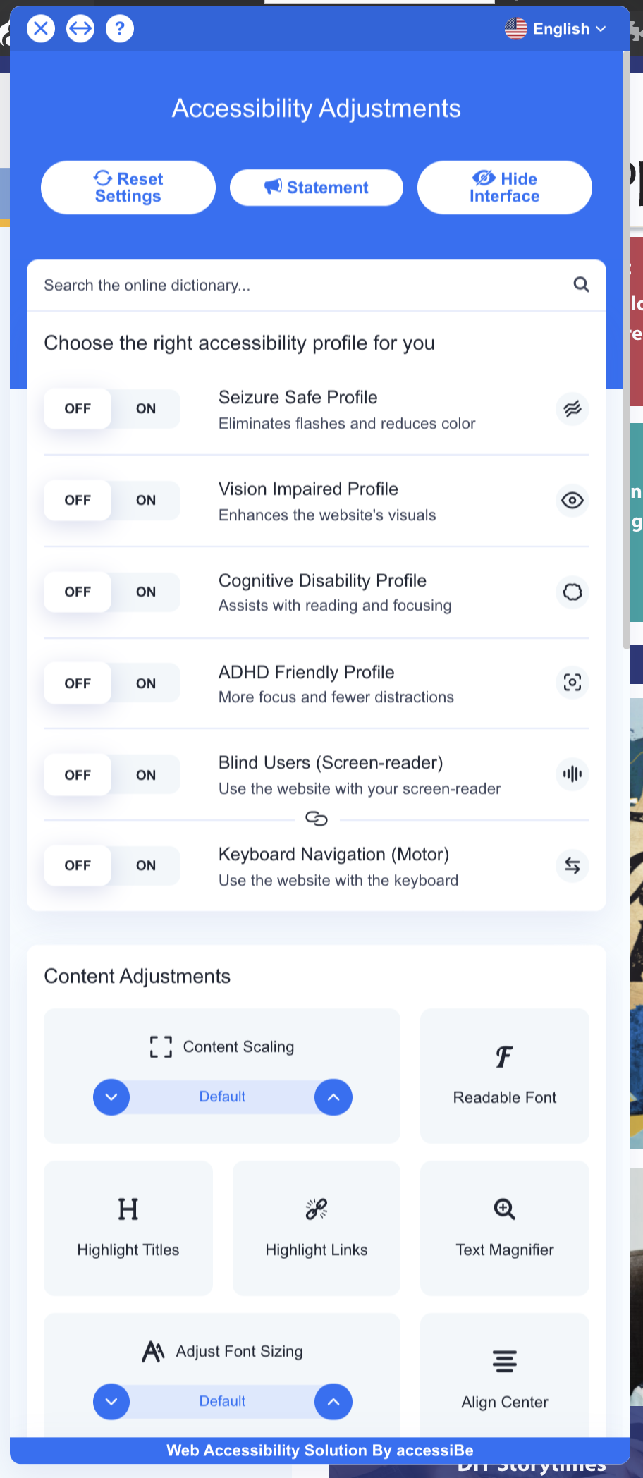Click the Blind Users sound-wave icon

(572, 774)
